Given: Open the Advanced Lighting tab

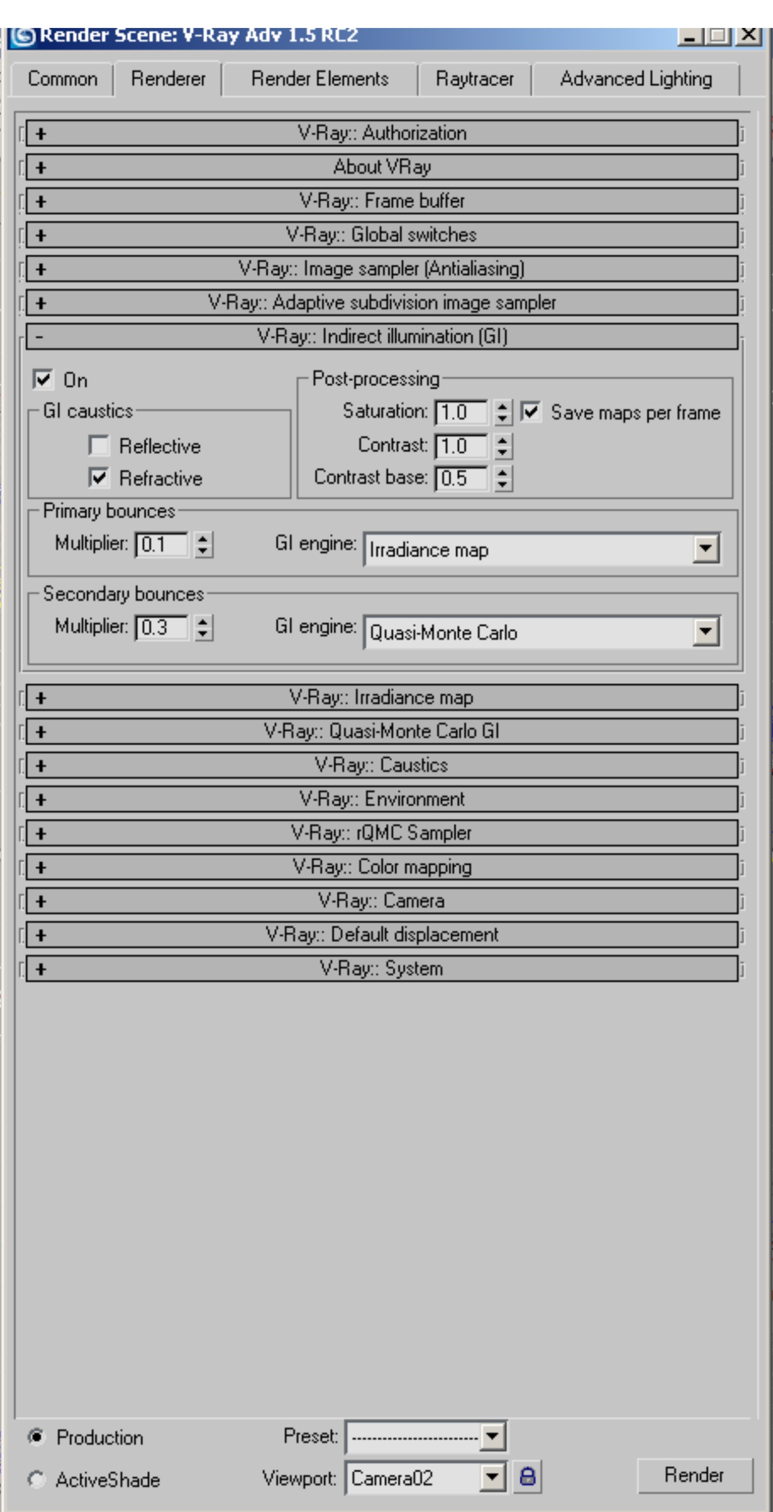Looking at the screenshot, I should tap(636, 79).
